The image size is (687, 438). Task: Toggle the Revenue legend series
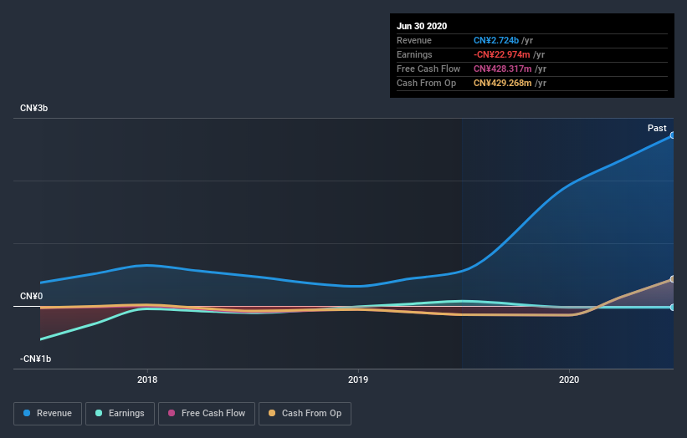tap(48, 414)
